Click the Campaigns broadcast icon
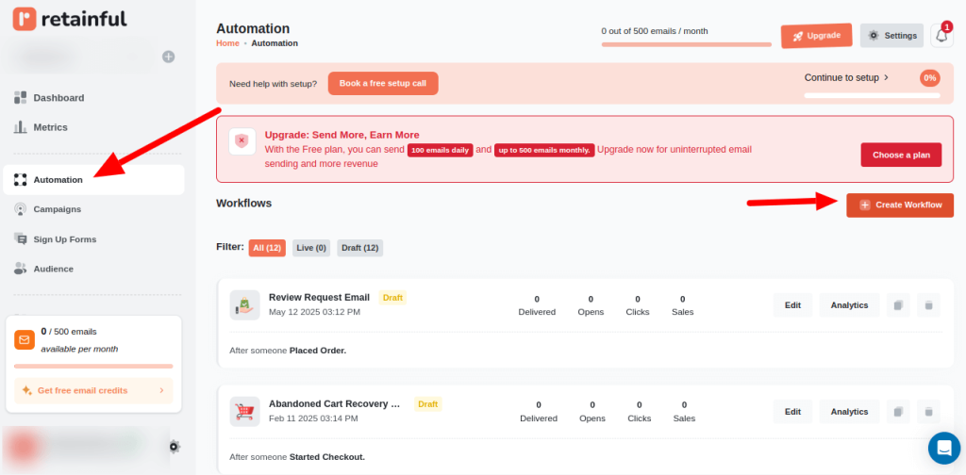Screen dimensions: 966x475 click(21, 209)
